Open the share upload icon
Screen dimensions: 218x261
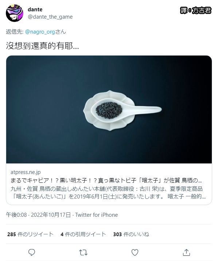pyautogui.click(x=186, y=252)
